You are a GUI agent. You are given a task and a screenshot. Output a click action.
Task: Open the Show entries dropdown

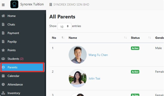coord(64,26)
